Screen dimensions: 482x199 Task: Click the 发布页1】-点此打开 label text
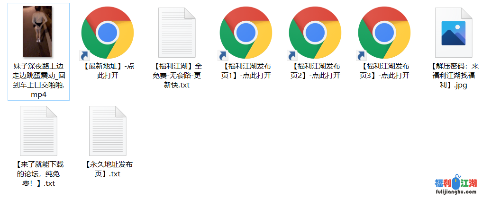pyautogui.click(x=246, y=71)
